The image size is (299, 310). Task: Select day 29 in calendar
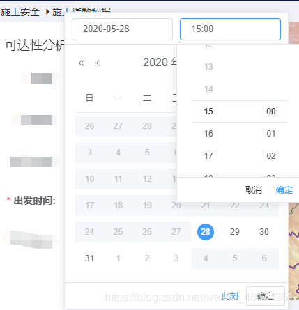(235, 232)
